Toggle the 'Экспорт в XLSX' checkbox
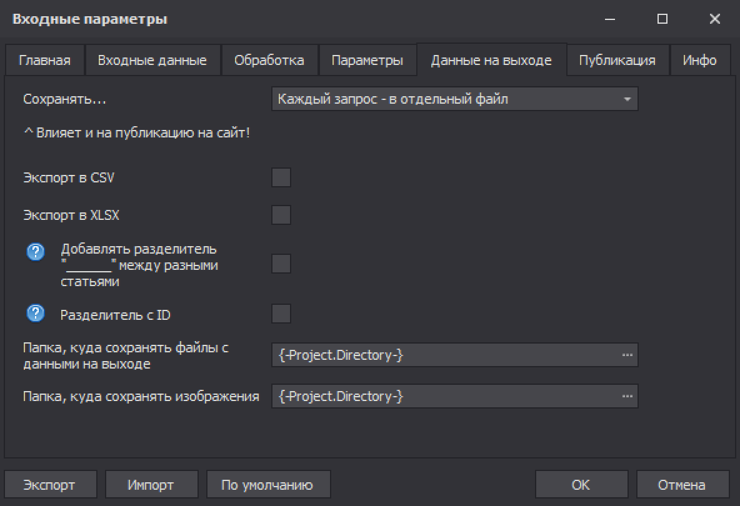The width and height of the screenshot is (740, 506). click(x=281, y=215)
